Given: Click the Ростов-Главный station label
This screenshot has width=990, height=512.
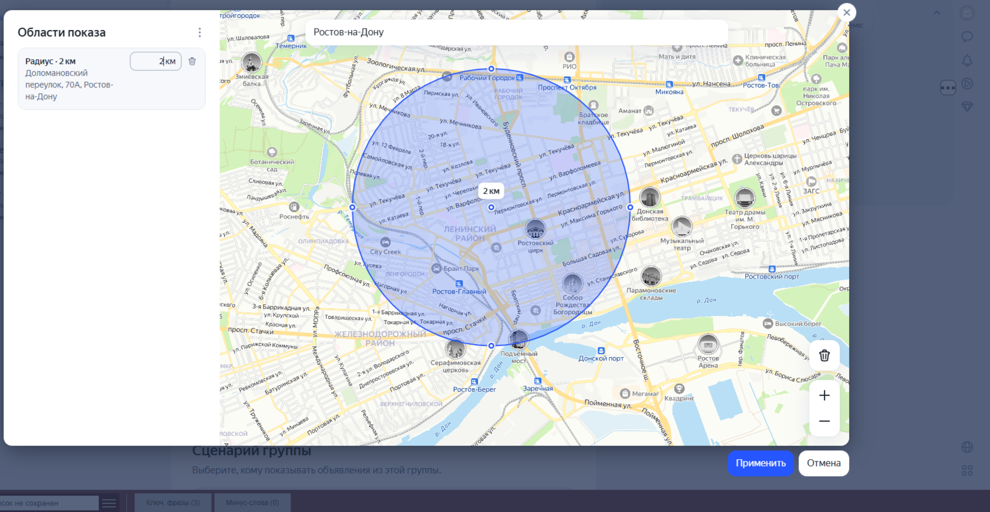Looking at the screenshot, I should tap(459, 291).
